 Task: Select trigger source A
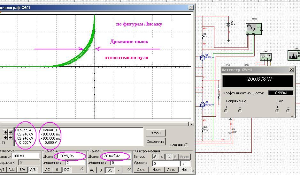tap(169, 157)
